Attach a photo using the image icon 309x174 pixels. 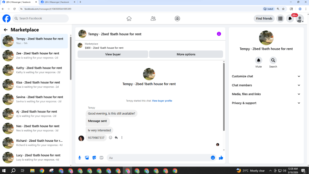coord(87,158)
